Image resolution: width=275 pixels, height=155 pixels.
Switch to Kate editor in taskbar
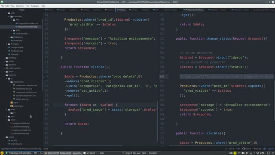[x=94, y=153]
